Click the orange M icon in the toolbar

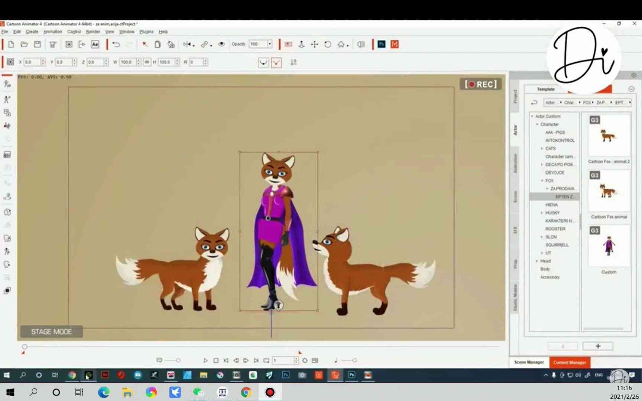(x=395, y=45)
